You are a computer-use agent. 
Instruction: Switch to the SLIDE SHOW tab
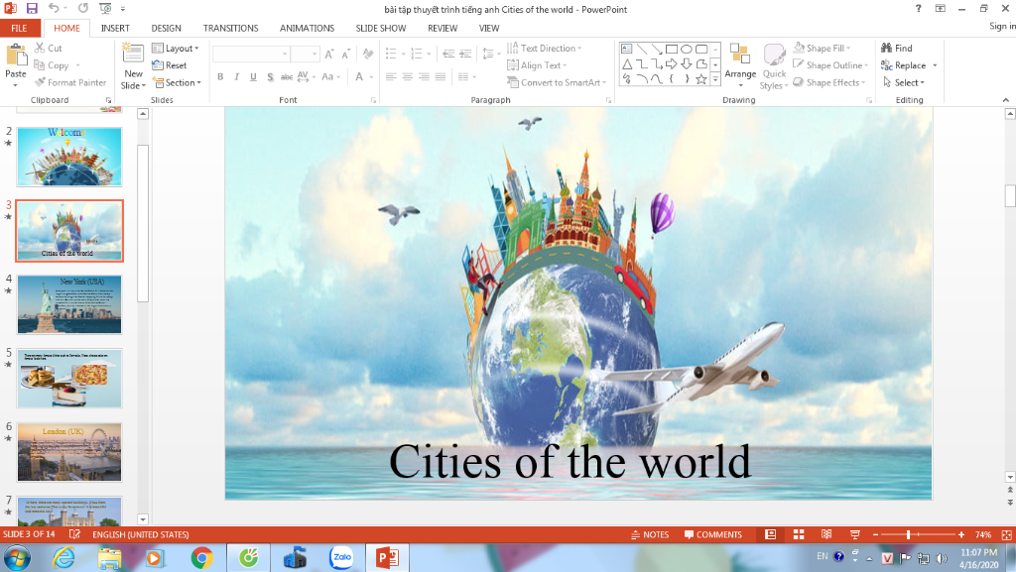tap(381, 28)
